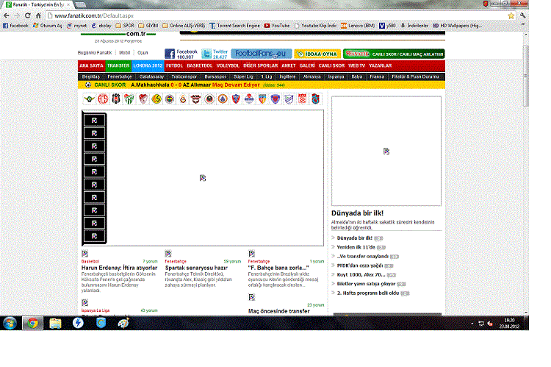Image resolution: width=551 pixels, height=367 pixels.
Task: Open headline Spartak senaryosu hazır
Action: [x=196, y=268]
